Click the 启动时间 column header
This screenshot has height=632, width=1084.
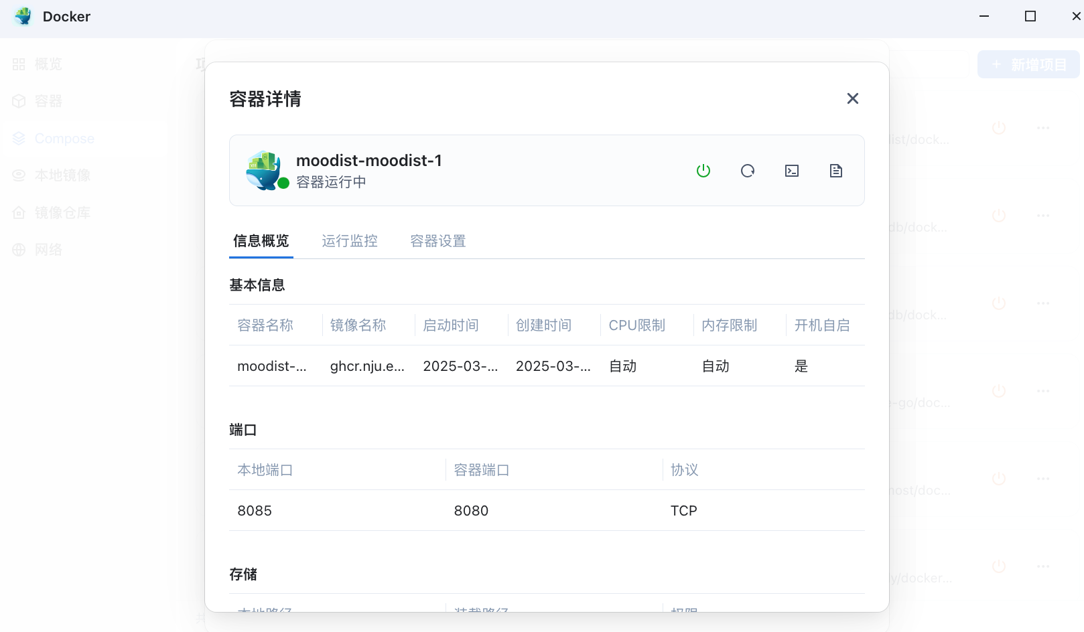pyautogui.click(x=451, y=325)
